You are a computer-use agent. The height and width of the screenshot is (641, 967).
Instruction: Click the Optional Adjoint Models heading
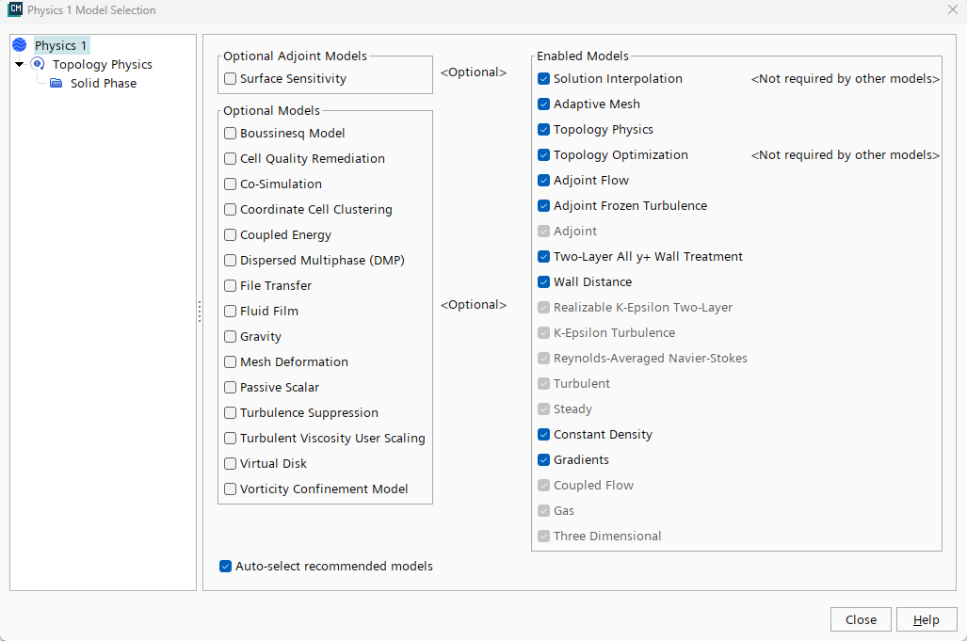[x=295, y=56]
